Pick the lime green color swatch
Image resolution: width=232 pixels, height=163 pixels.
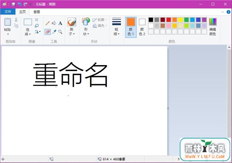coord(186,26)
